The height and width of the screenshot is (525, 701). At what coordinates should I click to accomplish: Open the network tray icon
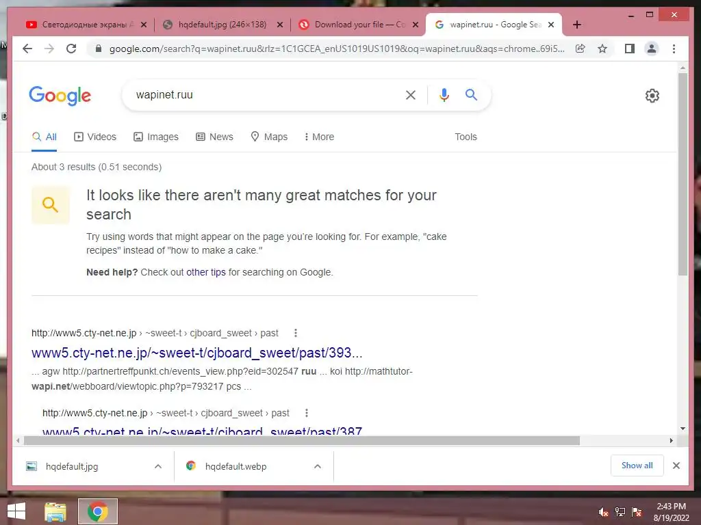click(x=620, y=512)
